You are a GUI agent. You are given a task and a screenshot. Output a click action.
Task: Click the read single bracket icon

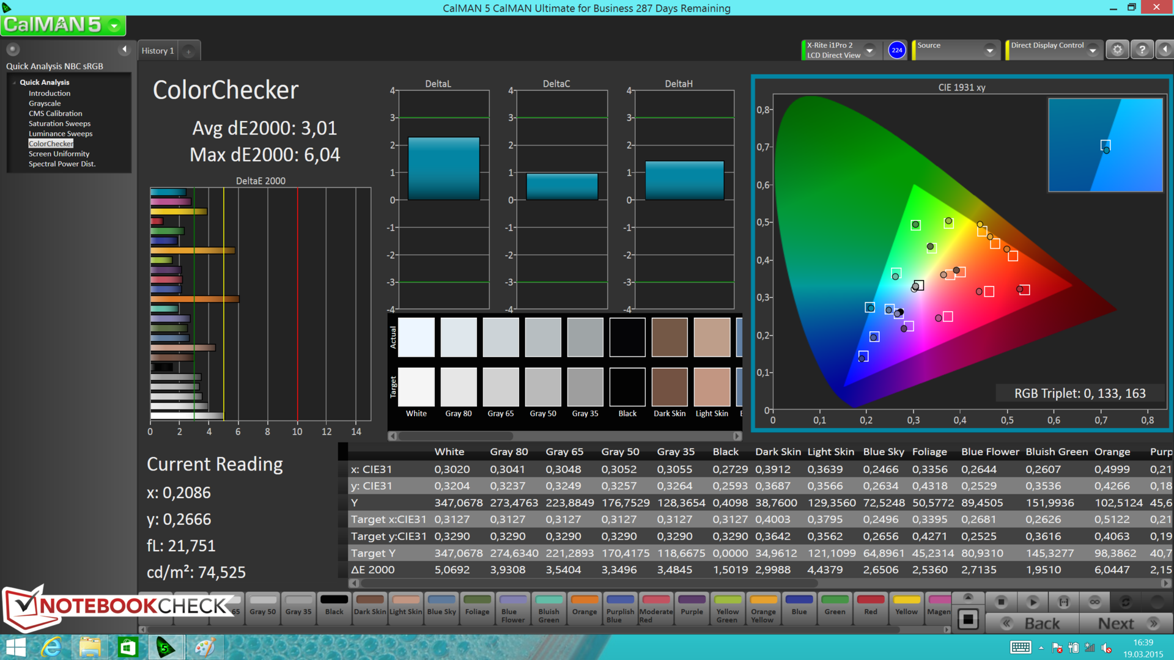pos(1064,602)
